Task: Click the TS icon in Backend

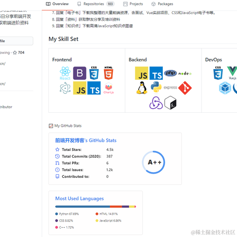Action: click(x=156, y=73)
